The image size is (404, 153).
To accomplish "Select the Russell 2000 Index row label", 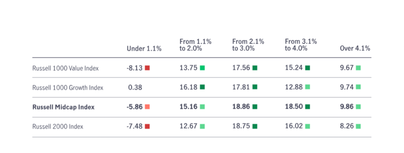I will [x=58, y=127].
